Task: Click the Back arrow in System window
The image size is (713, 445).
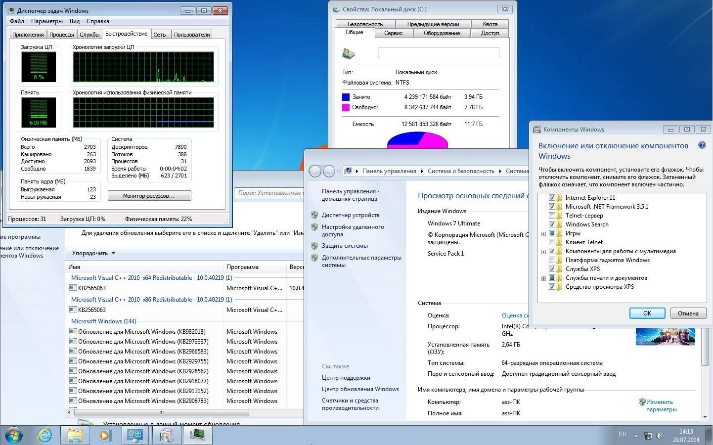Action: coord(315,171)
